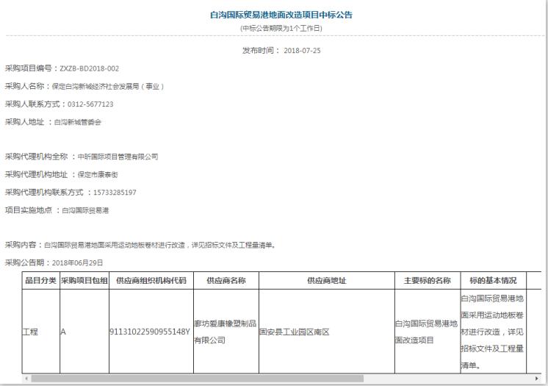Click the 供应商组织机构代码 column header
The height and width of the screenshot is (386, 548).
(151, 281)
